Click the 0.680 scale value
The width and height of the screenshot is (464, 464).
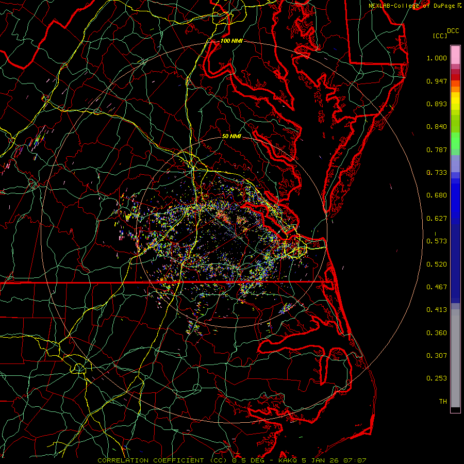[437, 195]
